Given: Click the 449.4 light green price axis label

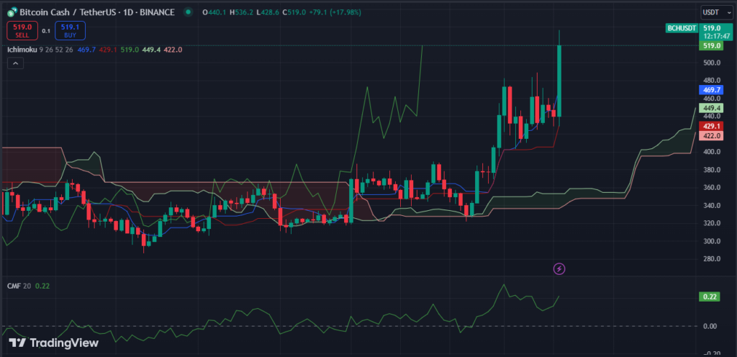Looking at the screenshot, I should pos(712,107).
